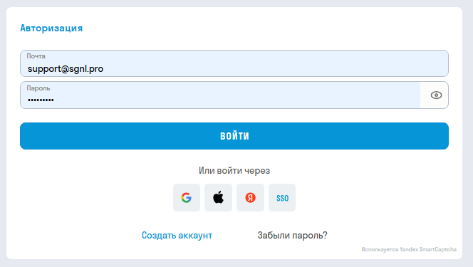Open the Создать аккаунт link

177,236
